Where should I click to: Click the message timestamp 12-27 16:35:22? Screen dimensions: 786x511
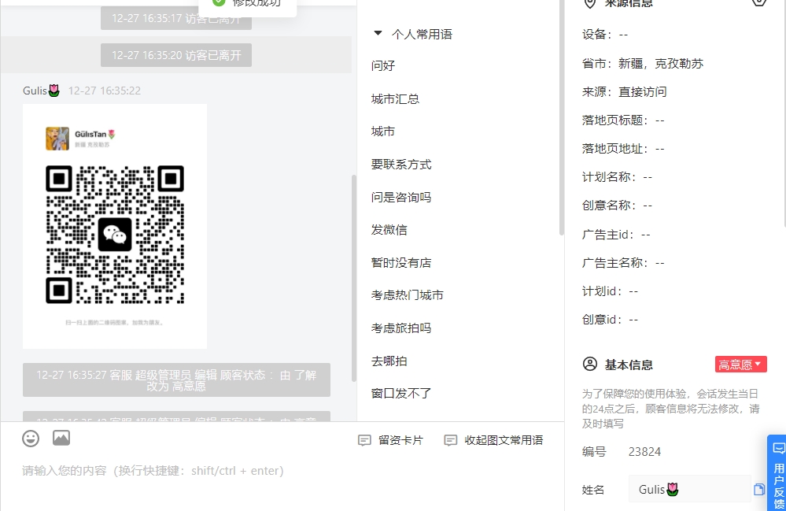click(x=105, y=91)
